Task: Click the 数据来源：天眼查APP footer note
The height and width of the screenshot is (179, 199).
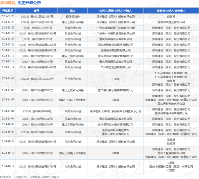Action: [30, 177]
